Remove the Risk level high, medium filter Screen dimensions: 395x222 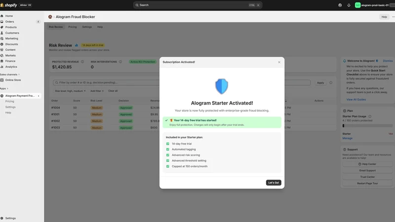[x=84, y=91]
